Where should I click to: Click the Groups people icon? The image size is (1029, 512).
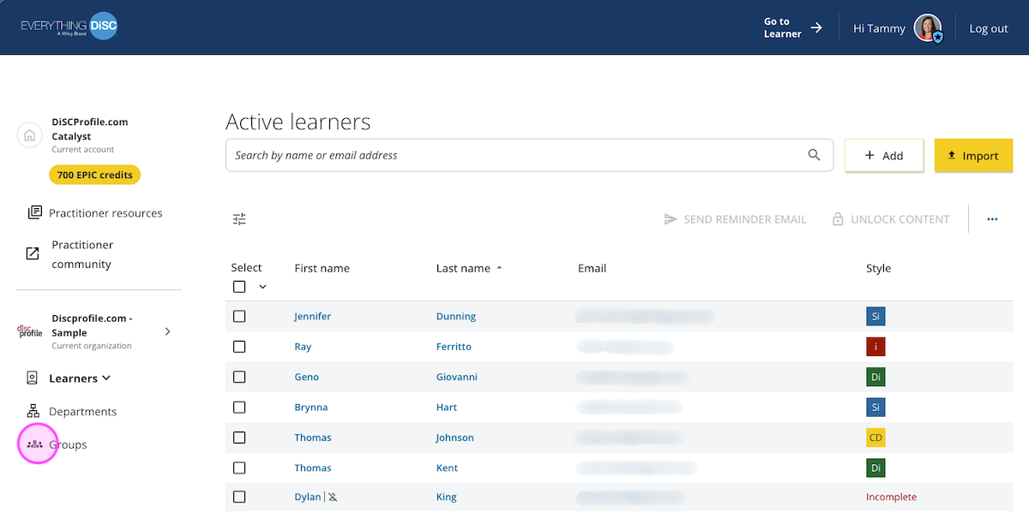35,444
